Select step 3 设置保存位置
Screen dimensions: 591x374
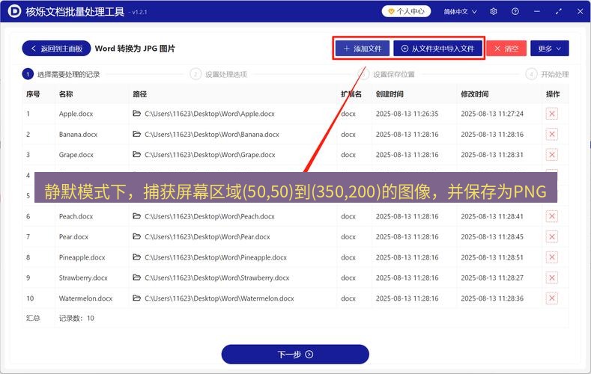tap(387, 74)
